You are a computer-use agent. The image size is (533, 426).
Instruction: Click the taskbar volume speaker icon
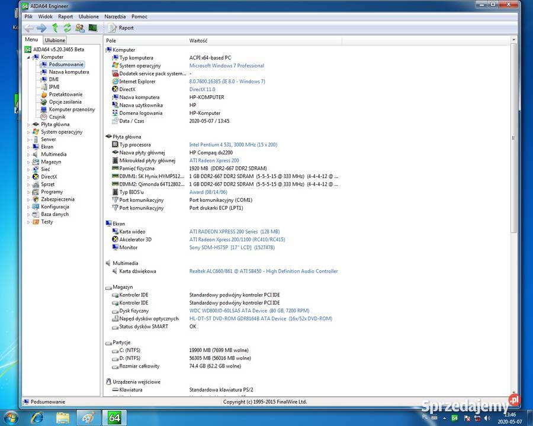coord(487,418)
